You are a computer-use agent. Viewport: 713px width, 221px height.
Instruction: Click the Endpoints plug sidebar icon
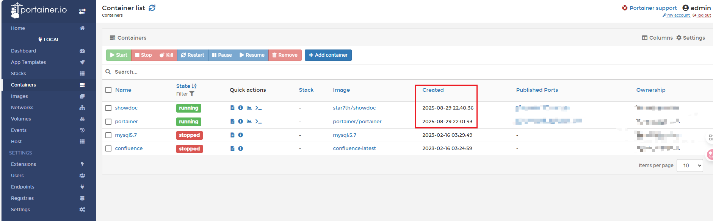82,187
